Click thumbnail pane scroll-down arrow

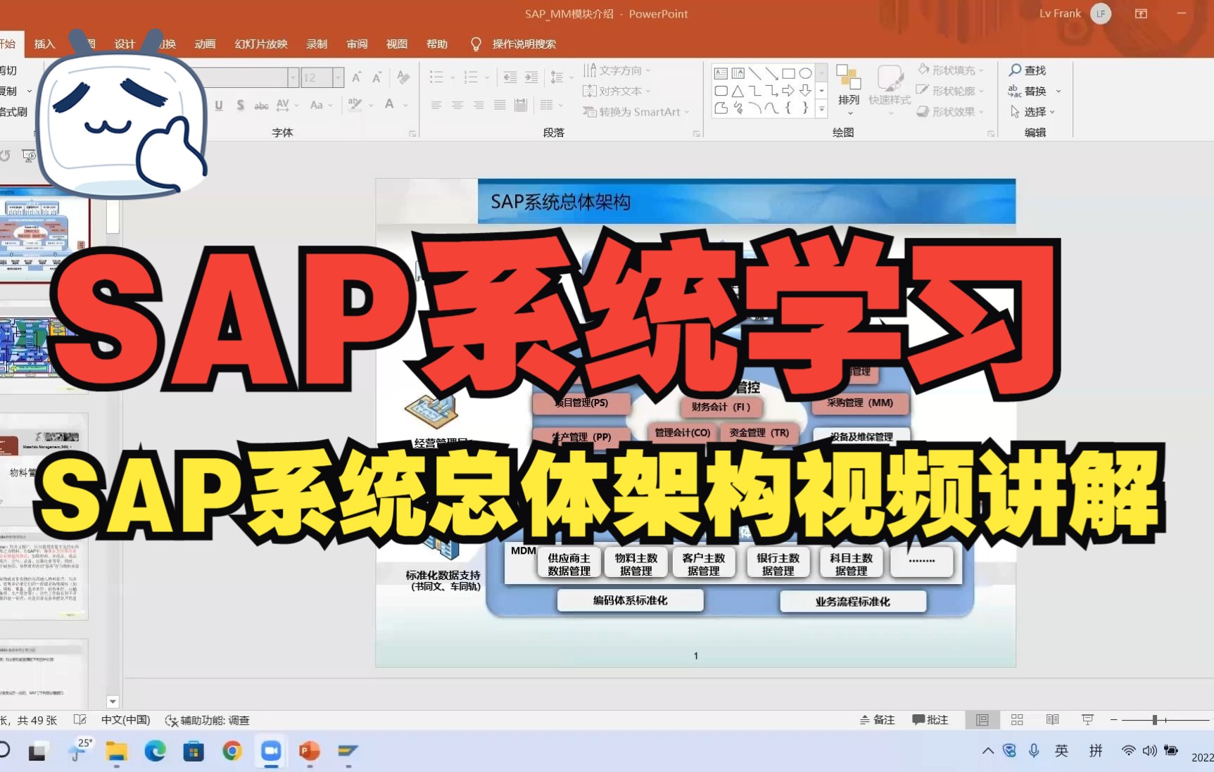[x=113, y=702]
